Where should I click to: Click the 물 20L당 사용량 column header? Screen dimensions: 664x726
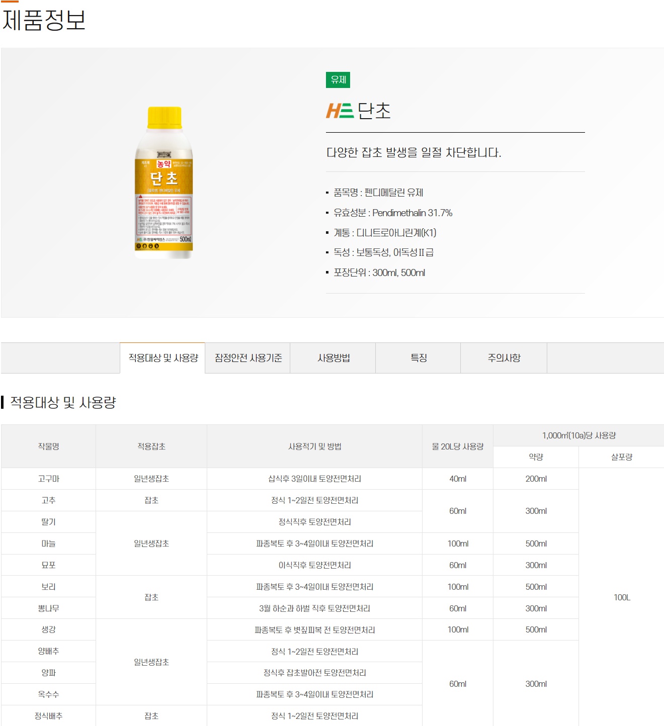click(x=458, y=446)
